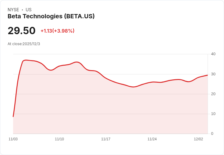Select the 11/03 date axis label
This screenshot has width=224, height=155.
tap(13, 139)
